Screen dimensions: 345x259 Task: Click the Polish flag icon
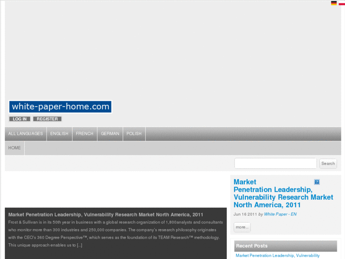click(342, 3)
